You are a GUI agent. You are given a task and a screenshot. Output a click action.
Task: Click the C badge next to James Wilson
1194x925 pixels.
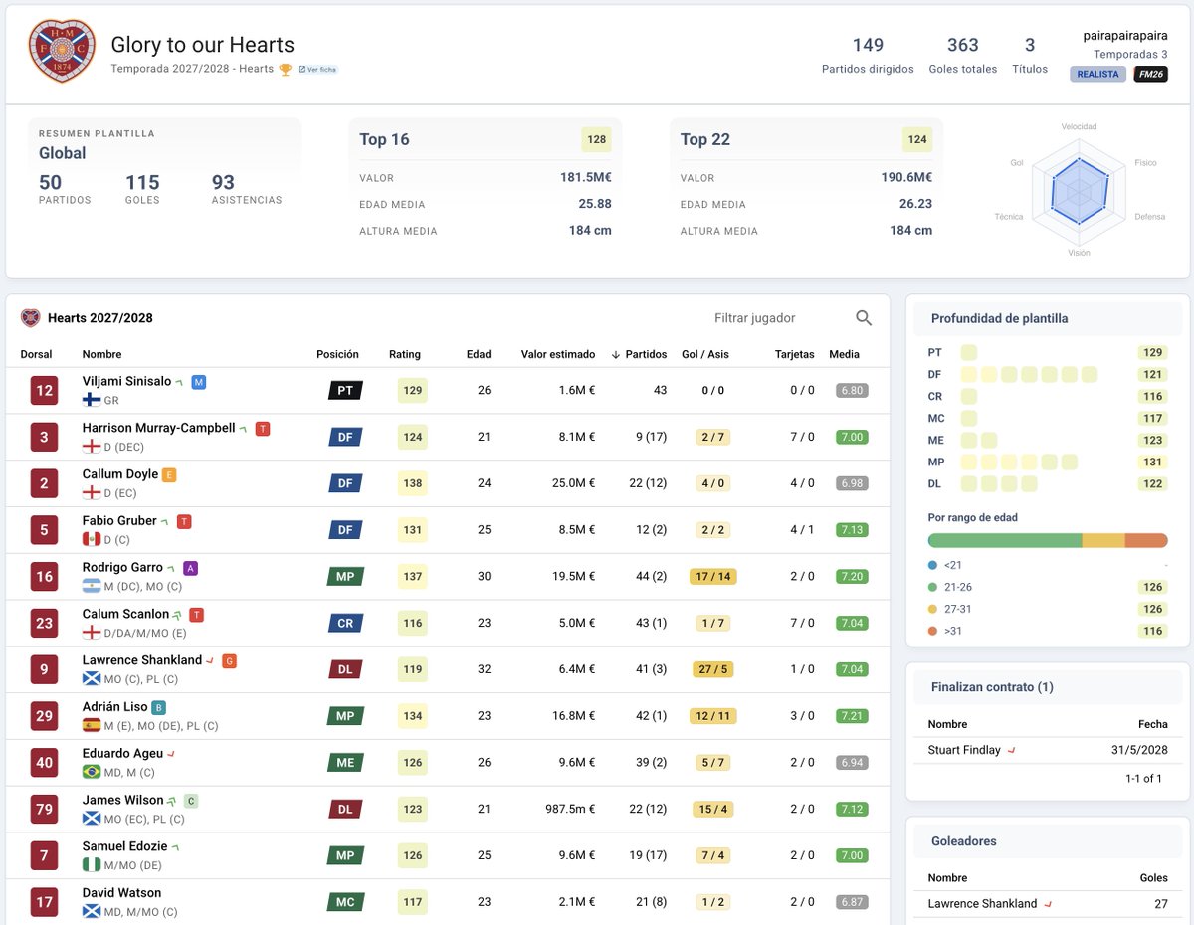pos(191,801)
